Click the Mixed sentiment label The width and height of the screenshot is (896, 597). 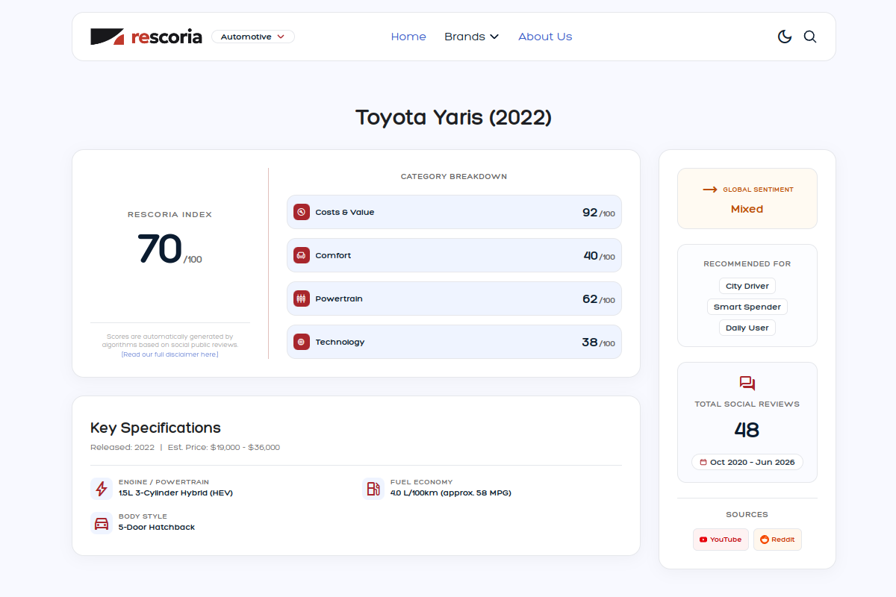coord(747,209)
